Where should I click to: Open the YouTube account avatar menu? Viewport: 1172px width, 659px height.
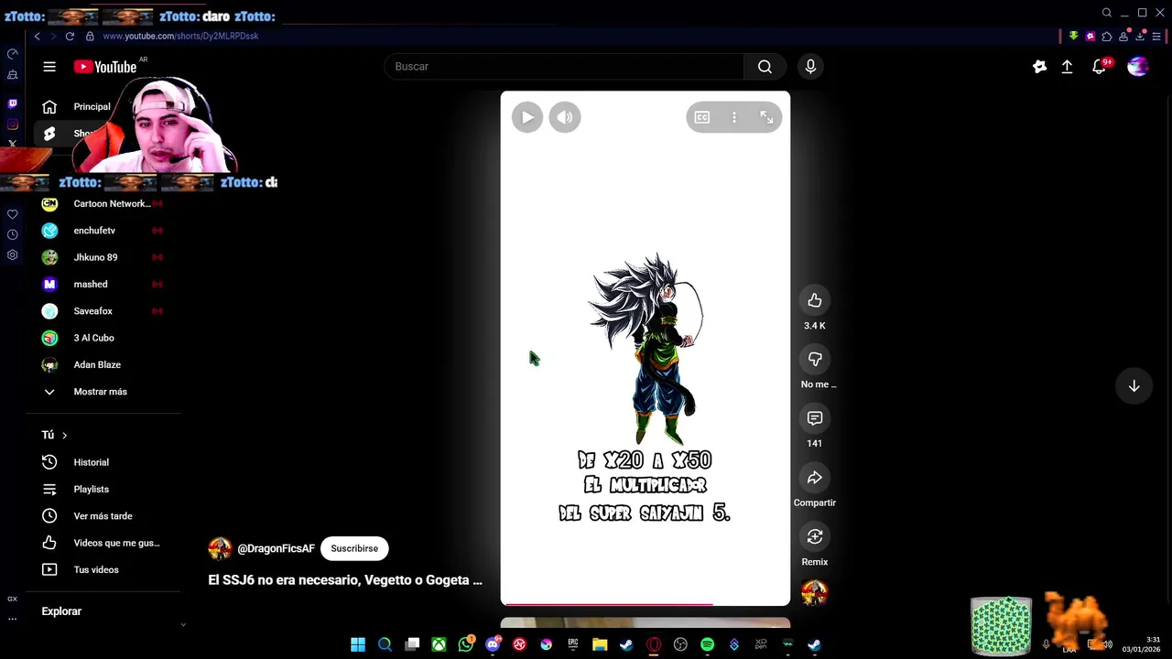tap(1138, 67)
